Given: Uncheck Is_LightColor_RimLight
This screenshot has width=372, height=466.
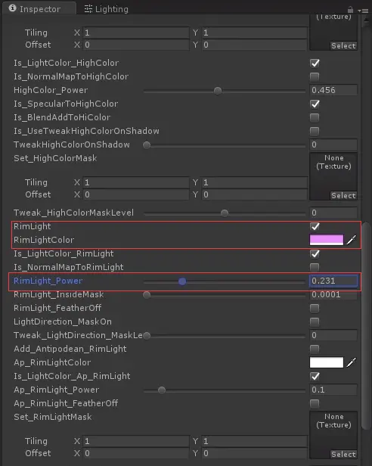Looking at the screenshot, I should pyautogui.click(x=315, y=254).
